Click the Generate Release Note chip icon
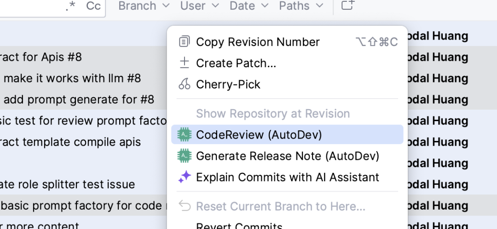497x229 pixels. pos(185,156)
